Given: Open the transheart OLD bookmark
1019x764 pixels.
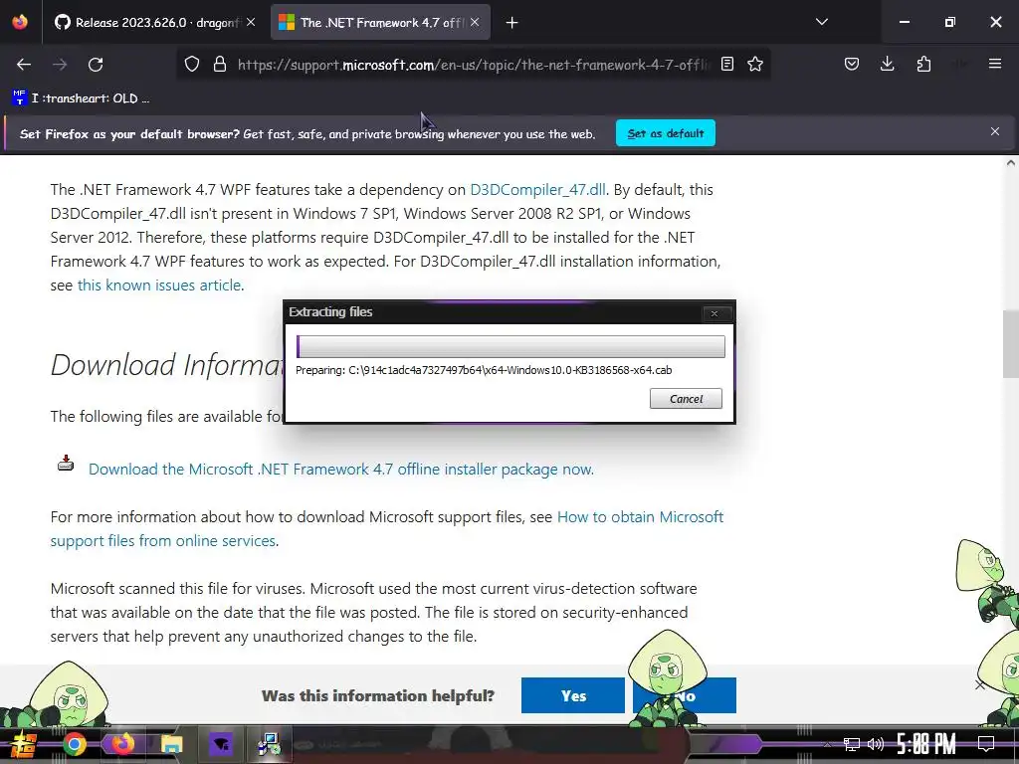Looking at the screenshot, I should tap(82, 98).
